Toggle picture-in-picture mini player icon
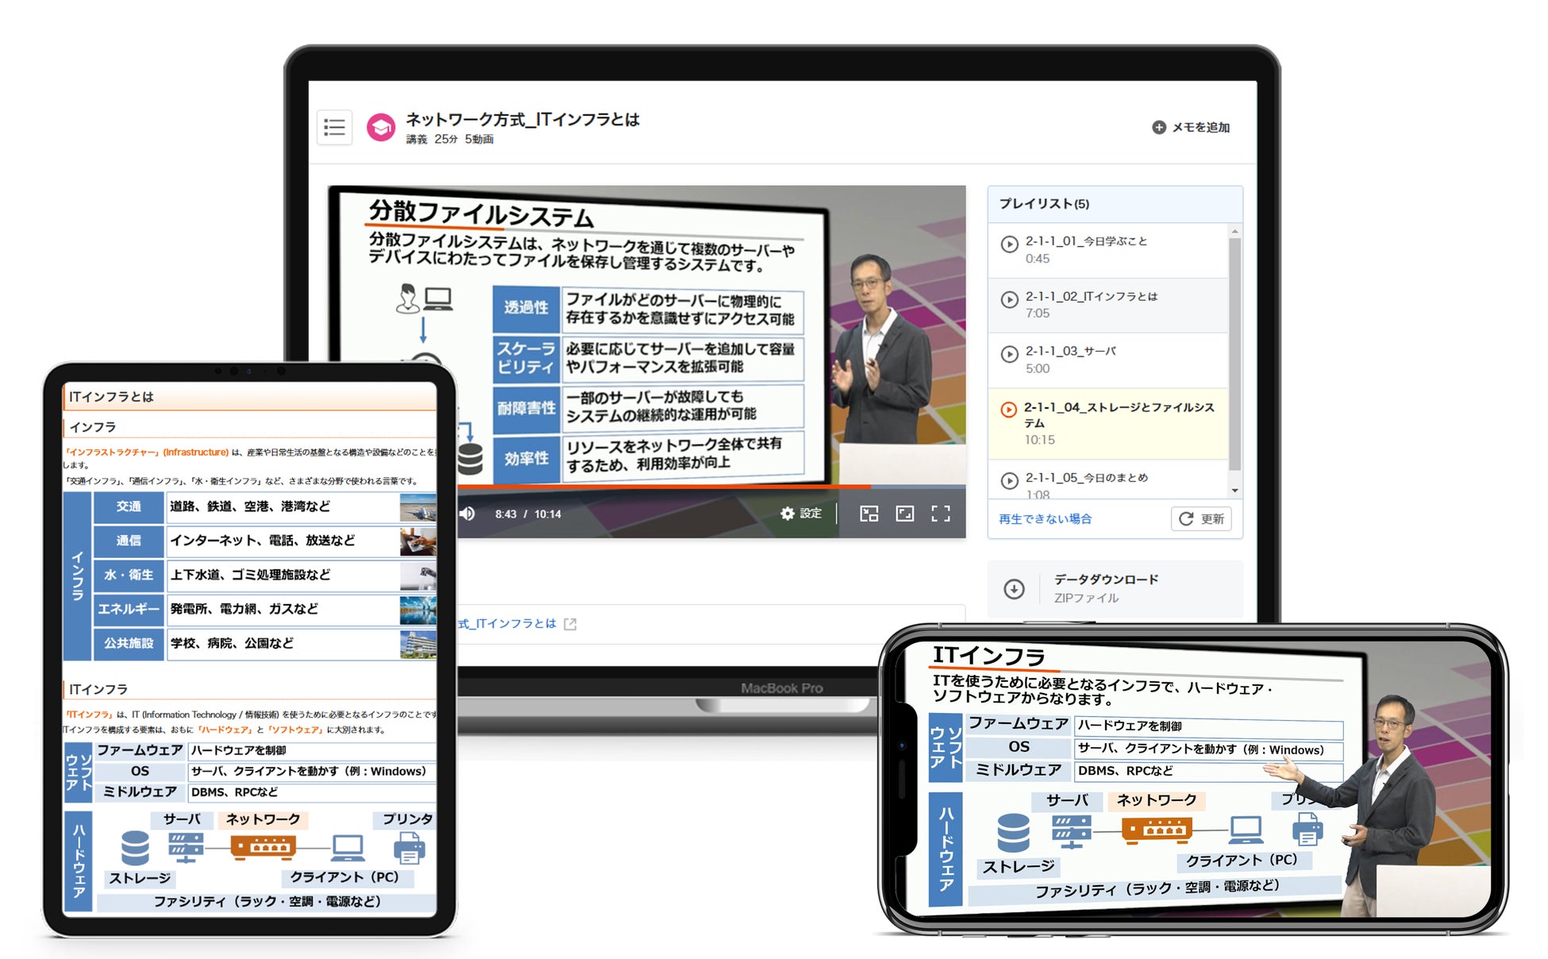Image resolution: width=1548 pixels, height=959 pixels. pos(869,514)
